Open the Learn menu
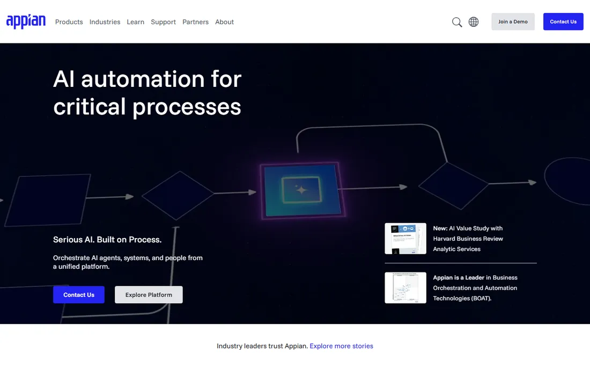Screen dimensions: 590x369 [x=136, y=22]
